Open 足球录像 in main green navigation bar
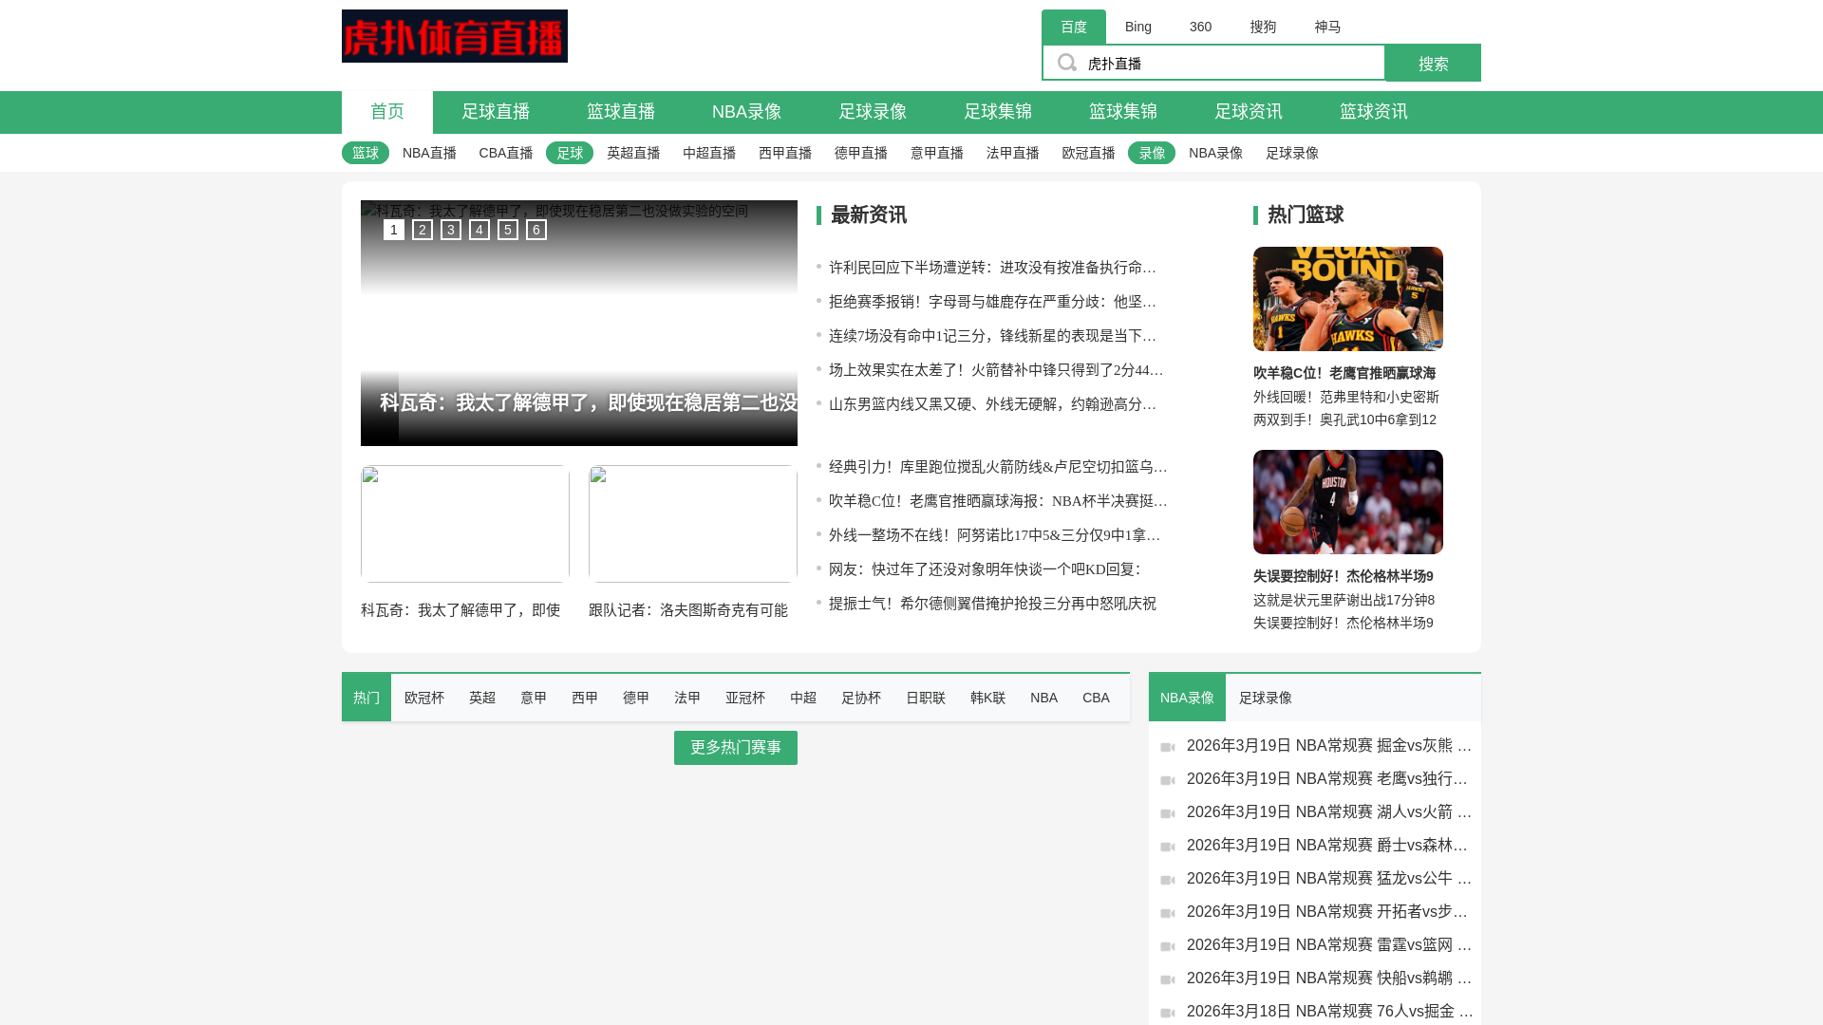Image resolution: width=1823 pixels, height=1025 pixels. coord(873,112)
